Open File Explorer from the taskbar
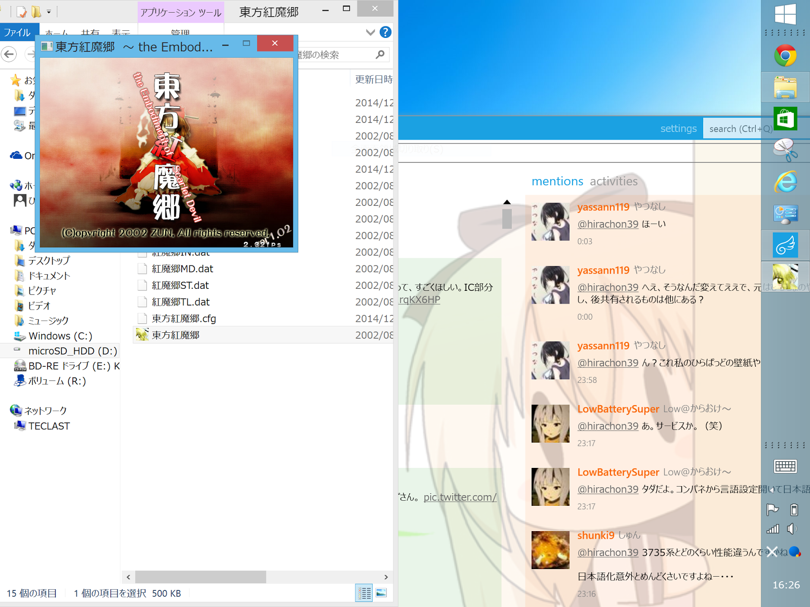 click(x=785, y=87)
